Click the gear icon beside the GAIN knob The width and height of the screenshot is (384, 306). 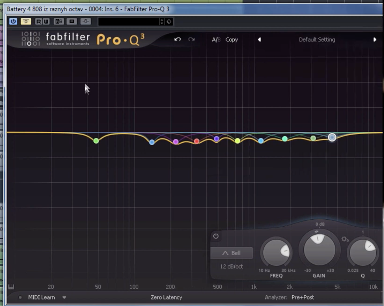(x=345, y=239)
